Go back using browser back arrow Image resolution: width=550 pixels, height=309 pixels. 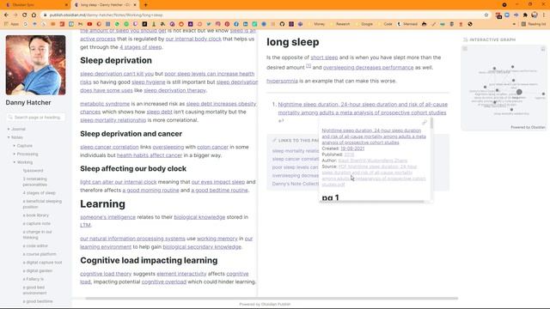[x=6, y=15]
